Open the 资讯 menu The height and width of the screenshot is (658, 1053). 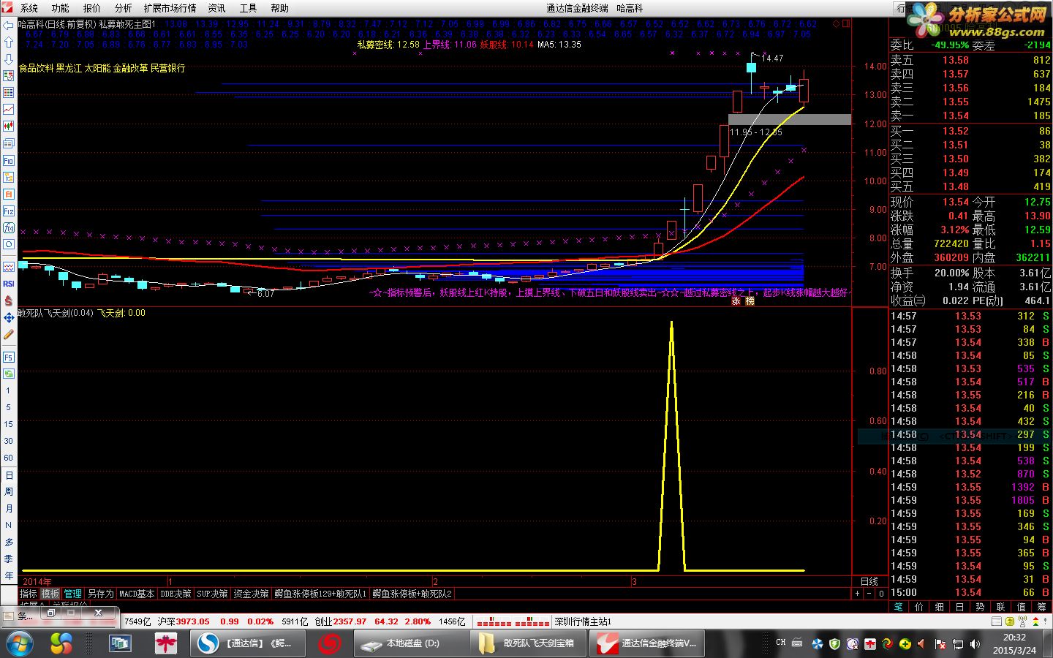217,8
